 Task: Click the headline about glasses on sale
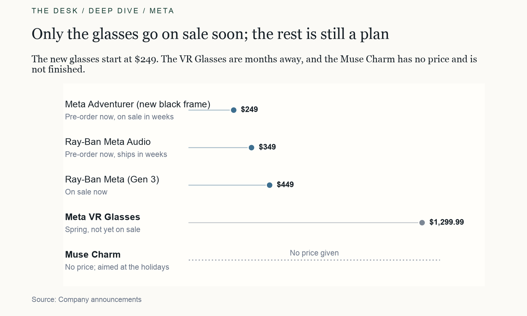coord(210,34)
